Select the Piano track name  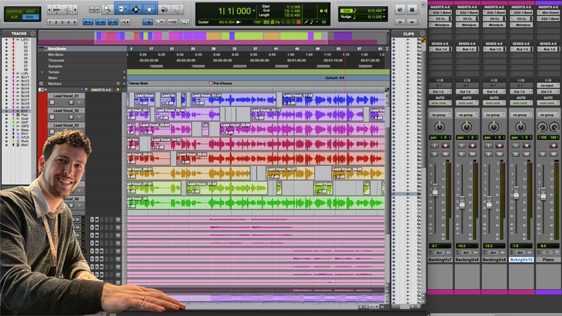pyautogui.click(x=549, y=259)
